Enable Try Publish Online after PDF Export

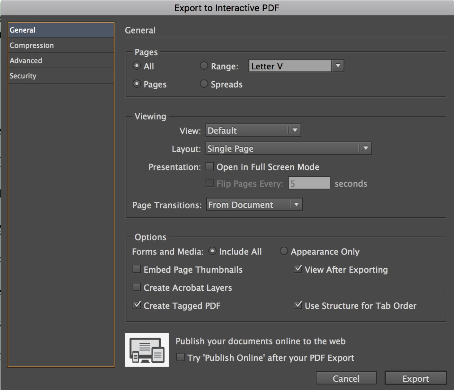pos(180,357)
